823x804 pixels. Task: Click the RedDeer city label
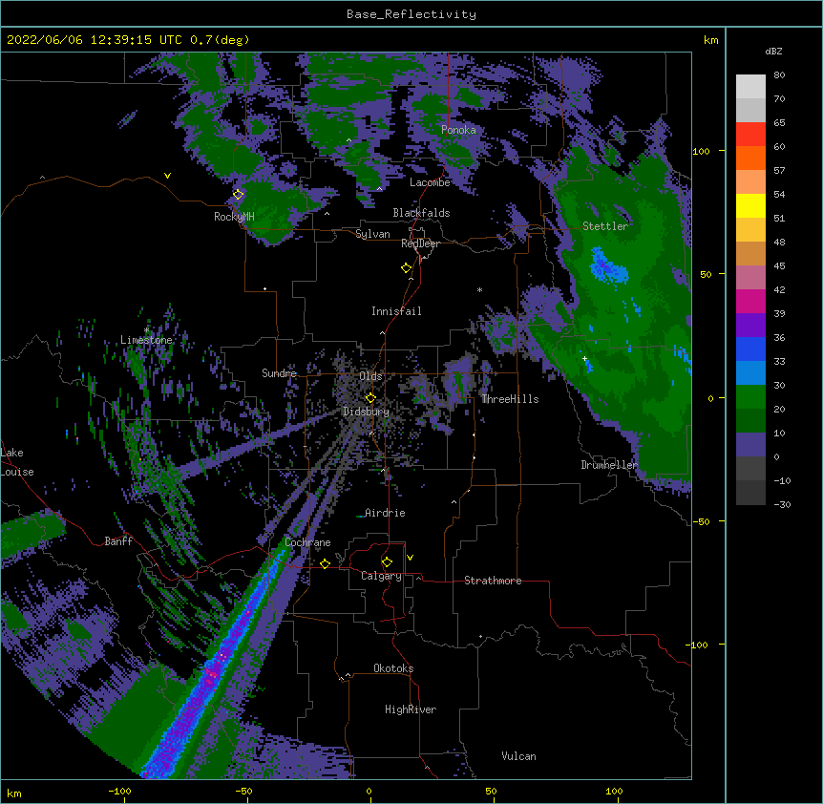click(420, 243)
